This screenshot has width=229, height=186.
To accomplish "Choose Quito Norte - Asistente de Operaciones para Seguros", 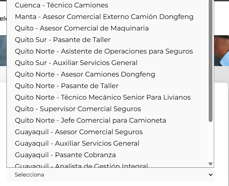I will click(104, 51).
